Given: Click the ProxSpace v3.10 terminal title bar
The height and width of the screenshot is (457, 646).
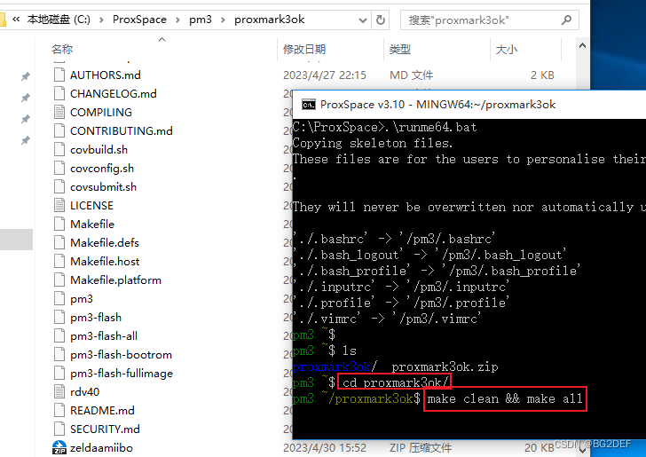Looking at the screenshot, I should coord(469,105).
